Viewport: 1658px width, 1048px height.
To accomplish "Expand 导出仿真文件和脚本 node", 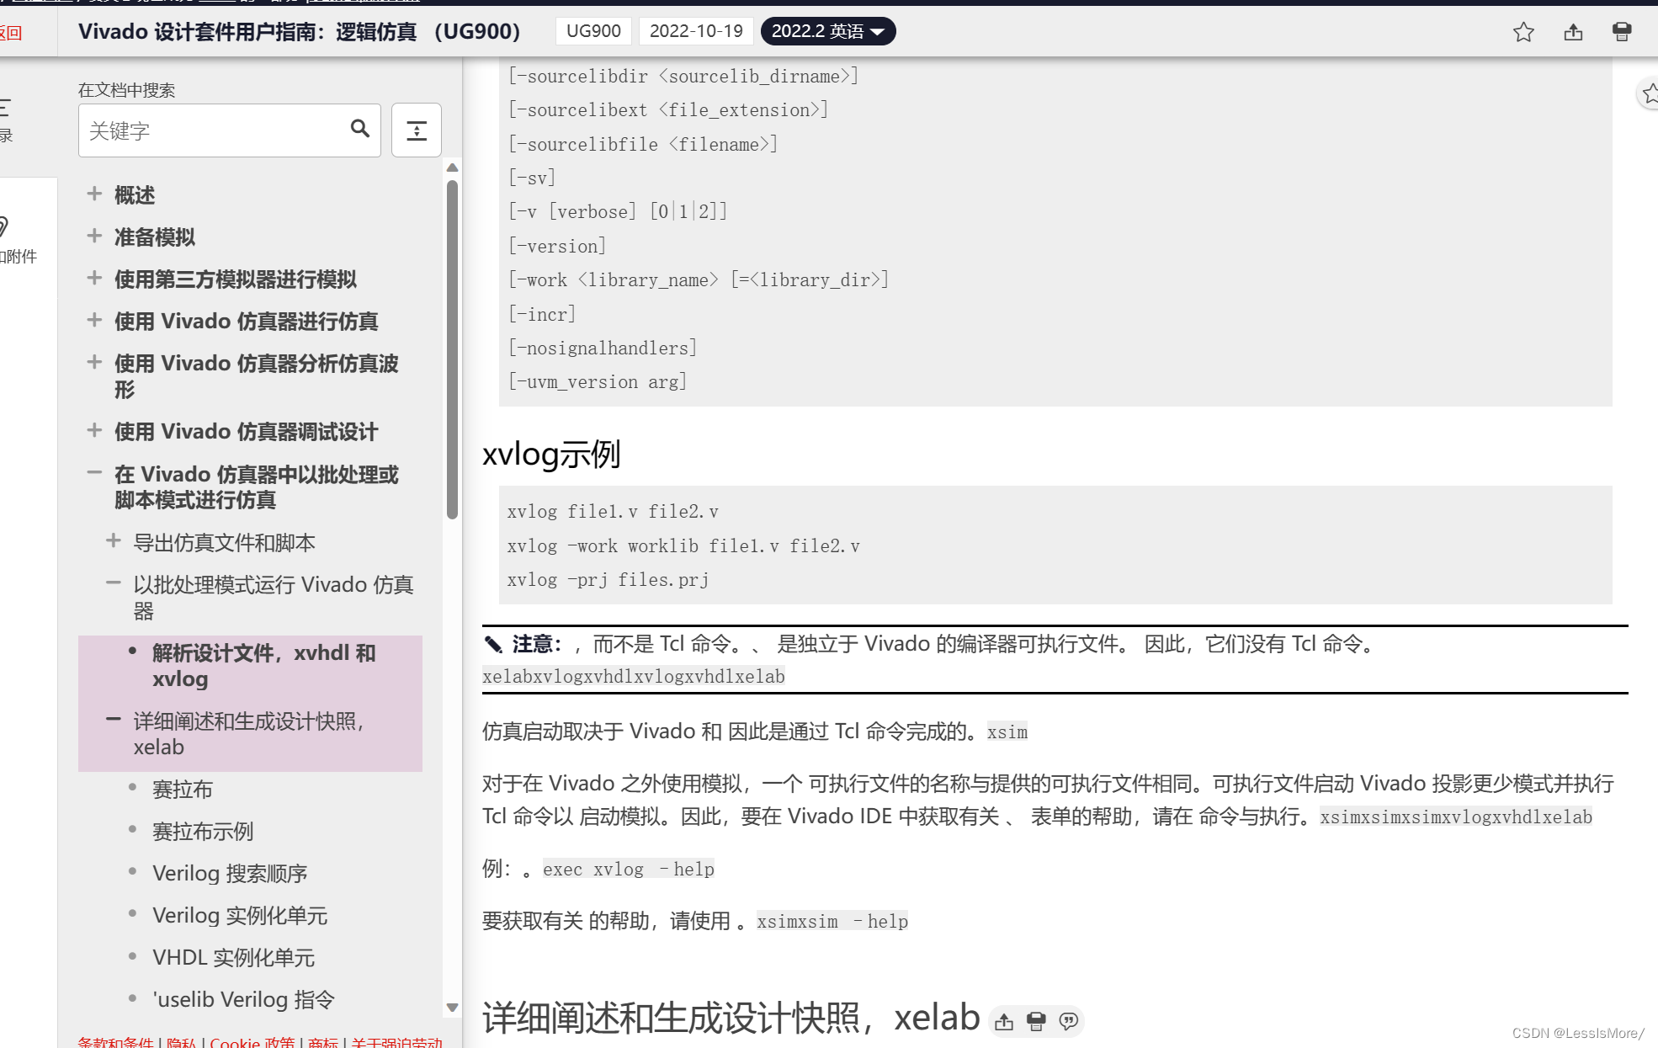I will pos(113,540).
